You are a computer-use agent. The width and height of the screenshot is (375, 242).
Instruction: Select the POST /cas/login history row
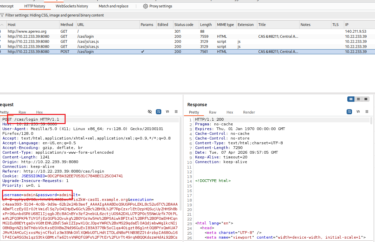(x=187, y=52)
